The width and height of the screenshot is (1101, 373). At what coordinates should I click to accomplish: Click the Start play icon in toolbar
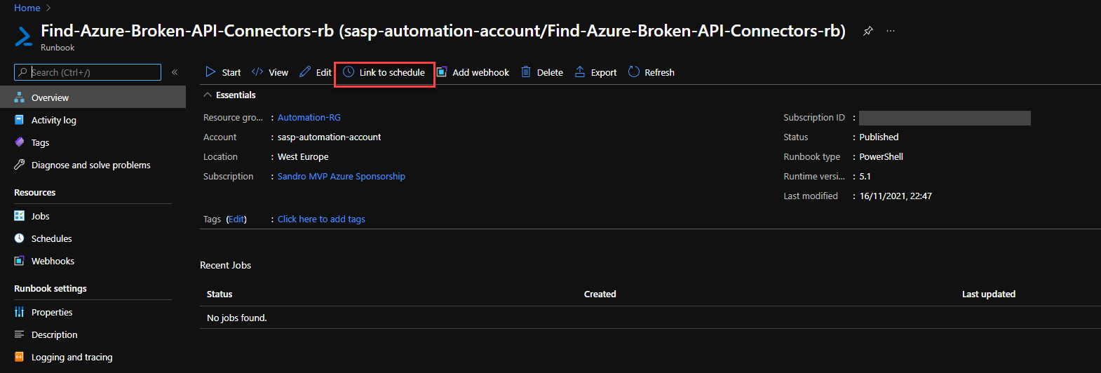point(210,72)
